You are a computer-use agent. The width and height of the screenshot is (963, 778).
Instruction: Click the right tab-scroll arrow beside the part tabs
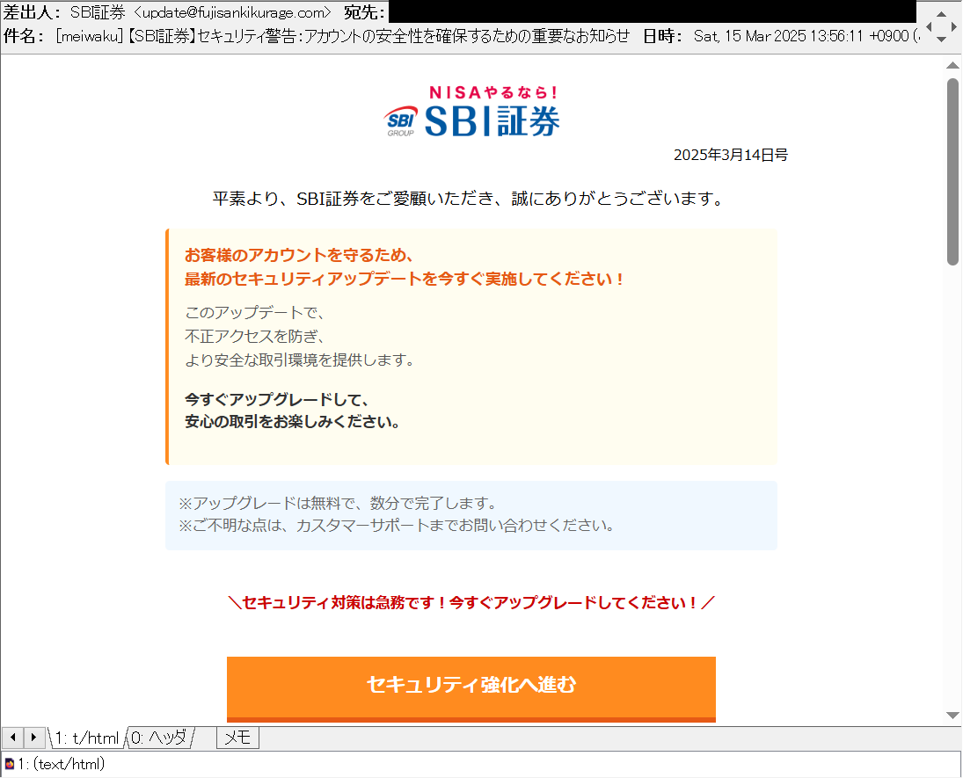(33, 737)
